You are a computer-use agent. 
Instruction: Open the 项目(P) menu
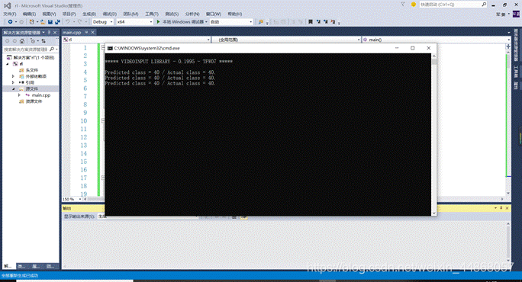pyautogui.click(x=69, y=14)
